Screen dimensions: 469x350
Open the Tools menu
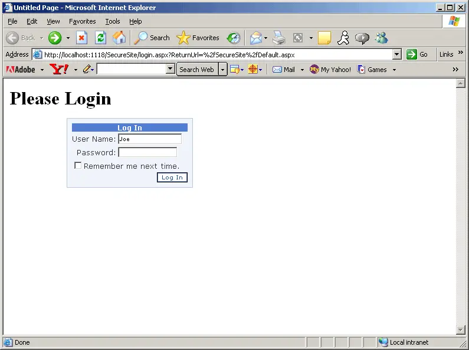(113, 21)
